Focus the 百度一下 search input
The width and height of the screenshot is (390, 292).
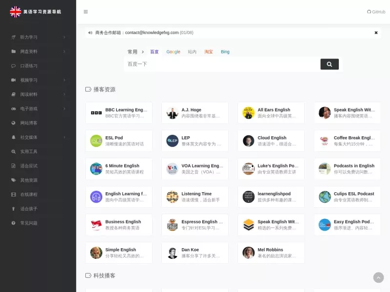(222, 64)
